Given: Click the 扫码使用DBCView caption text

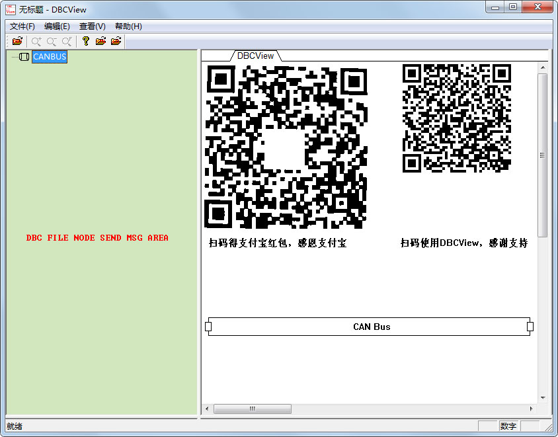Looking at the screenshot, I should pos(464,243).
